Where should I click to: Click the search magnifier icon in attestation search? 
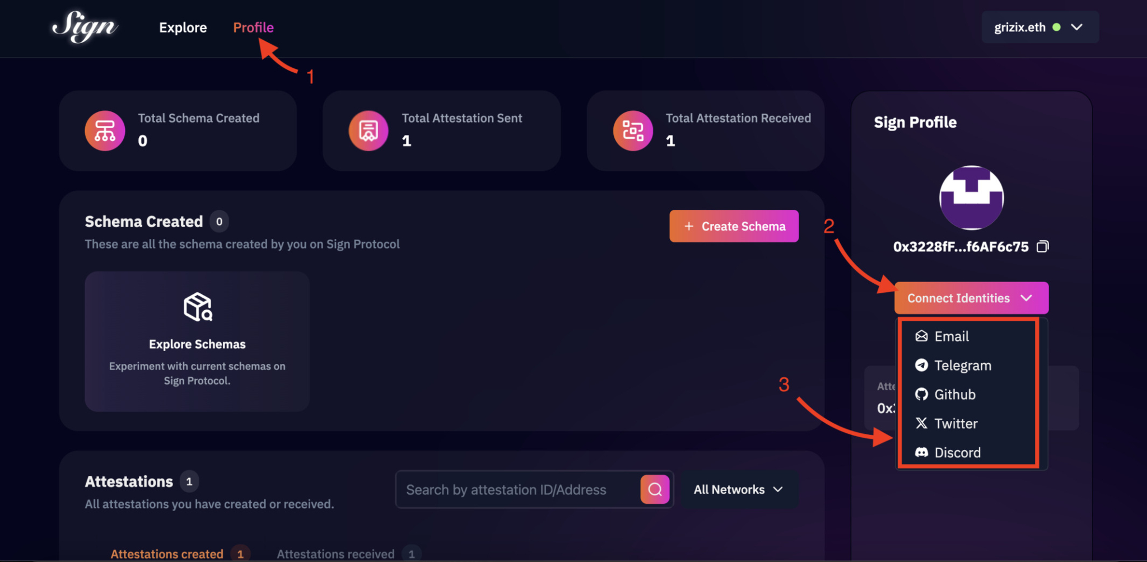point(654,489)
